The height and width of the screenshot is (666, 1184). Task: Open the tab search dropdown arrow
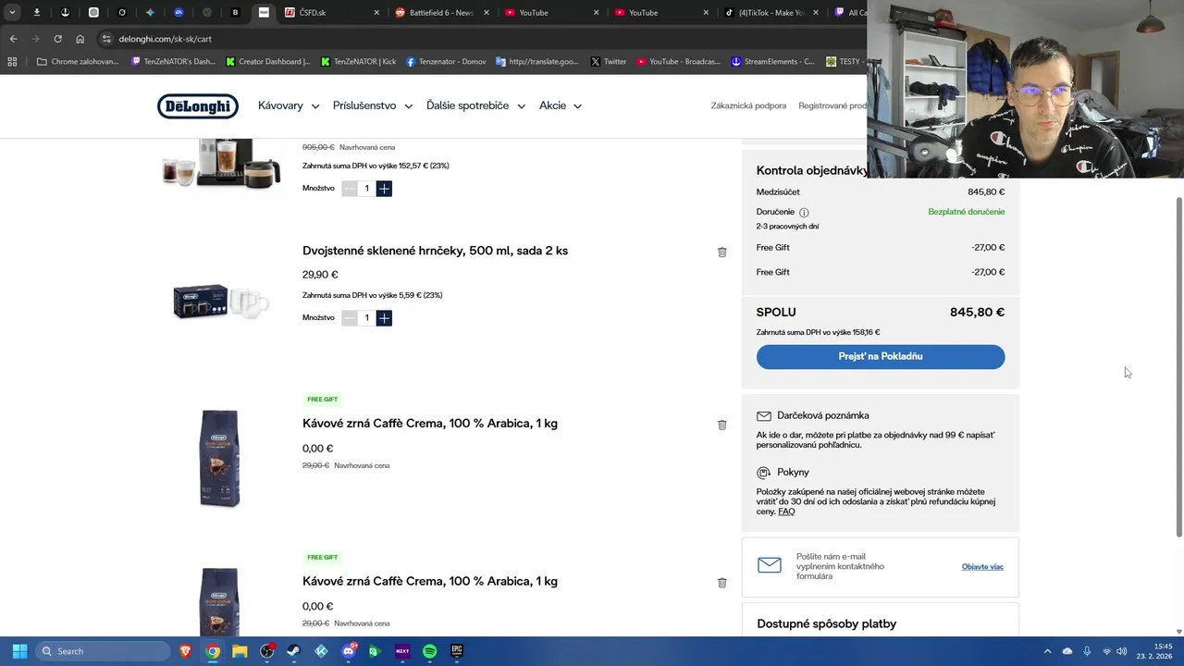(12, 12)
